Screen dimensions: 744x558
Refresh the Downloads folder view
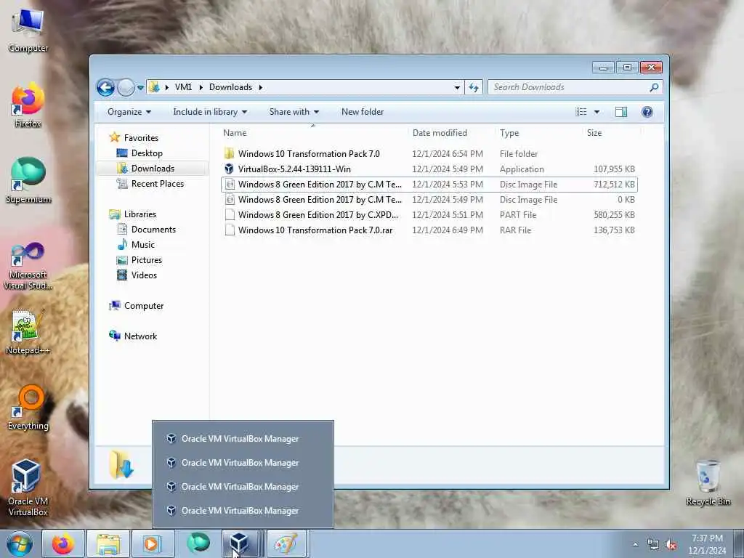point(474,87)
